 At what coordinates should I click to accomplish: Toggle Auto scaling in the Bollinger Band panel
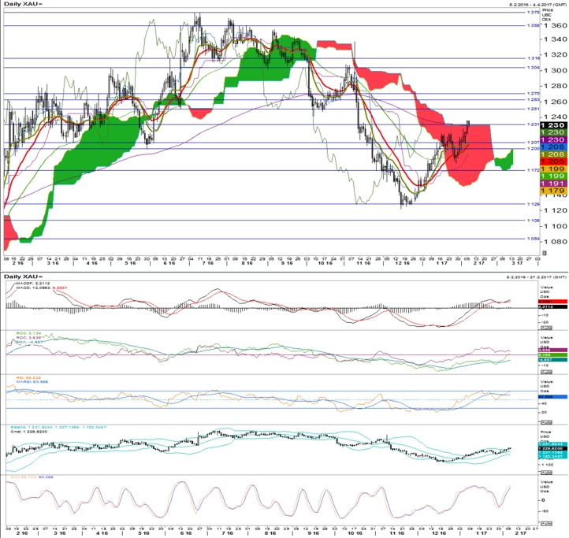546,473
